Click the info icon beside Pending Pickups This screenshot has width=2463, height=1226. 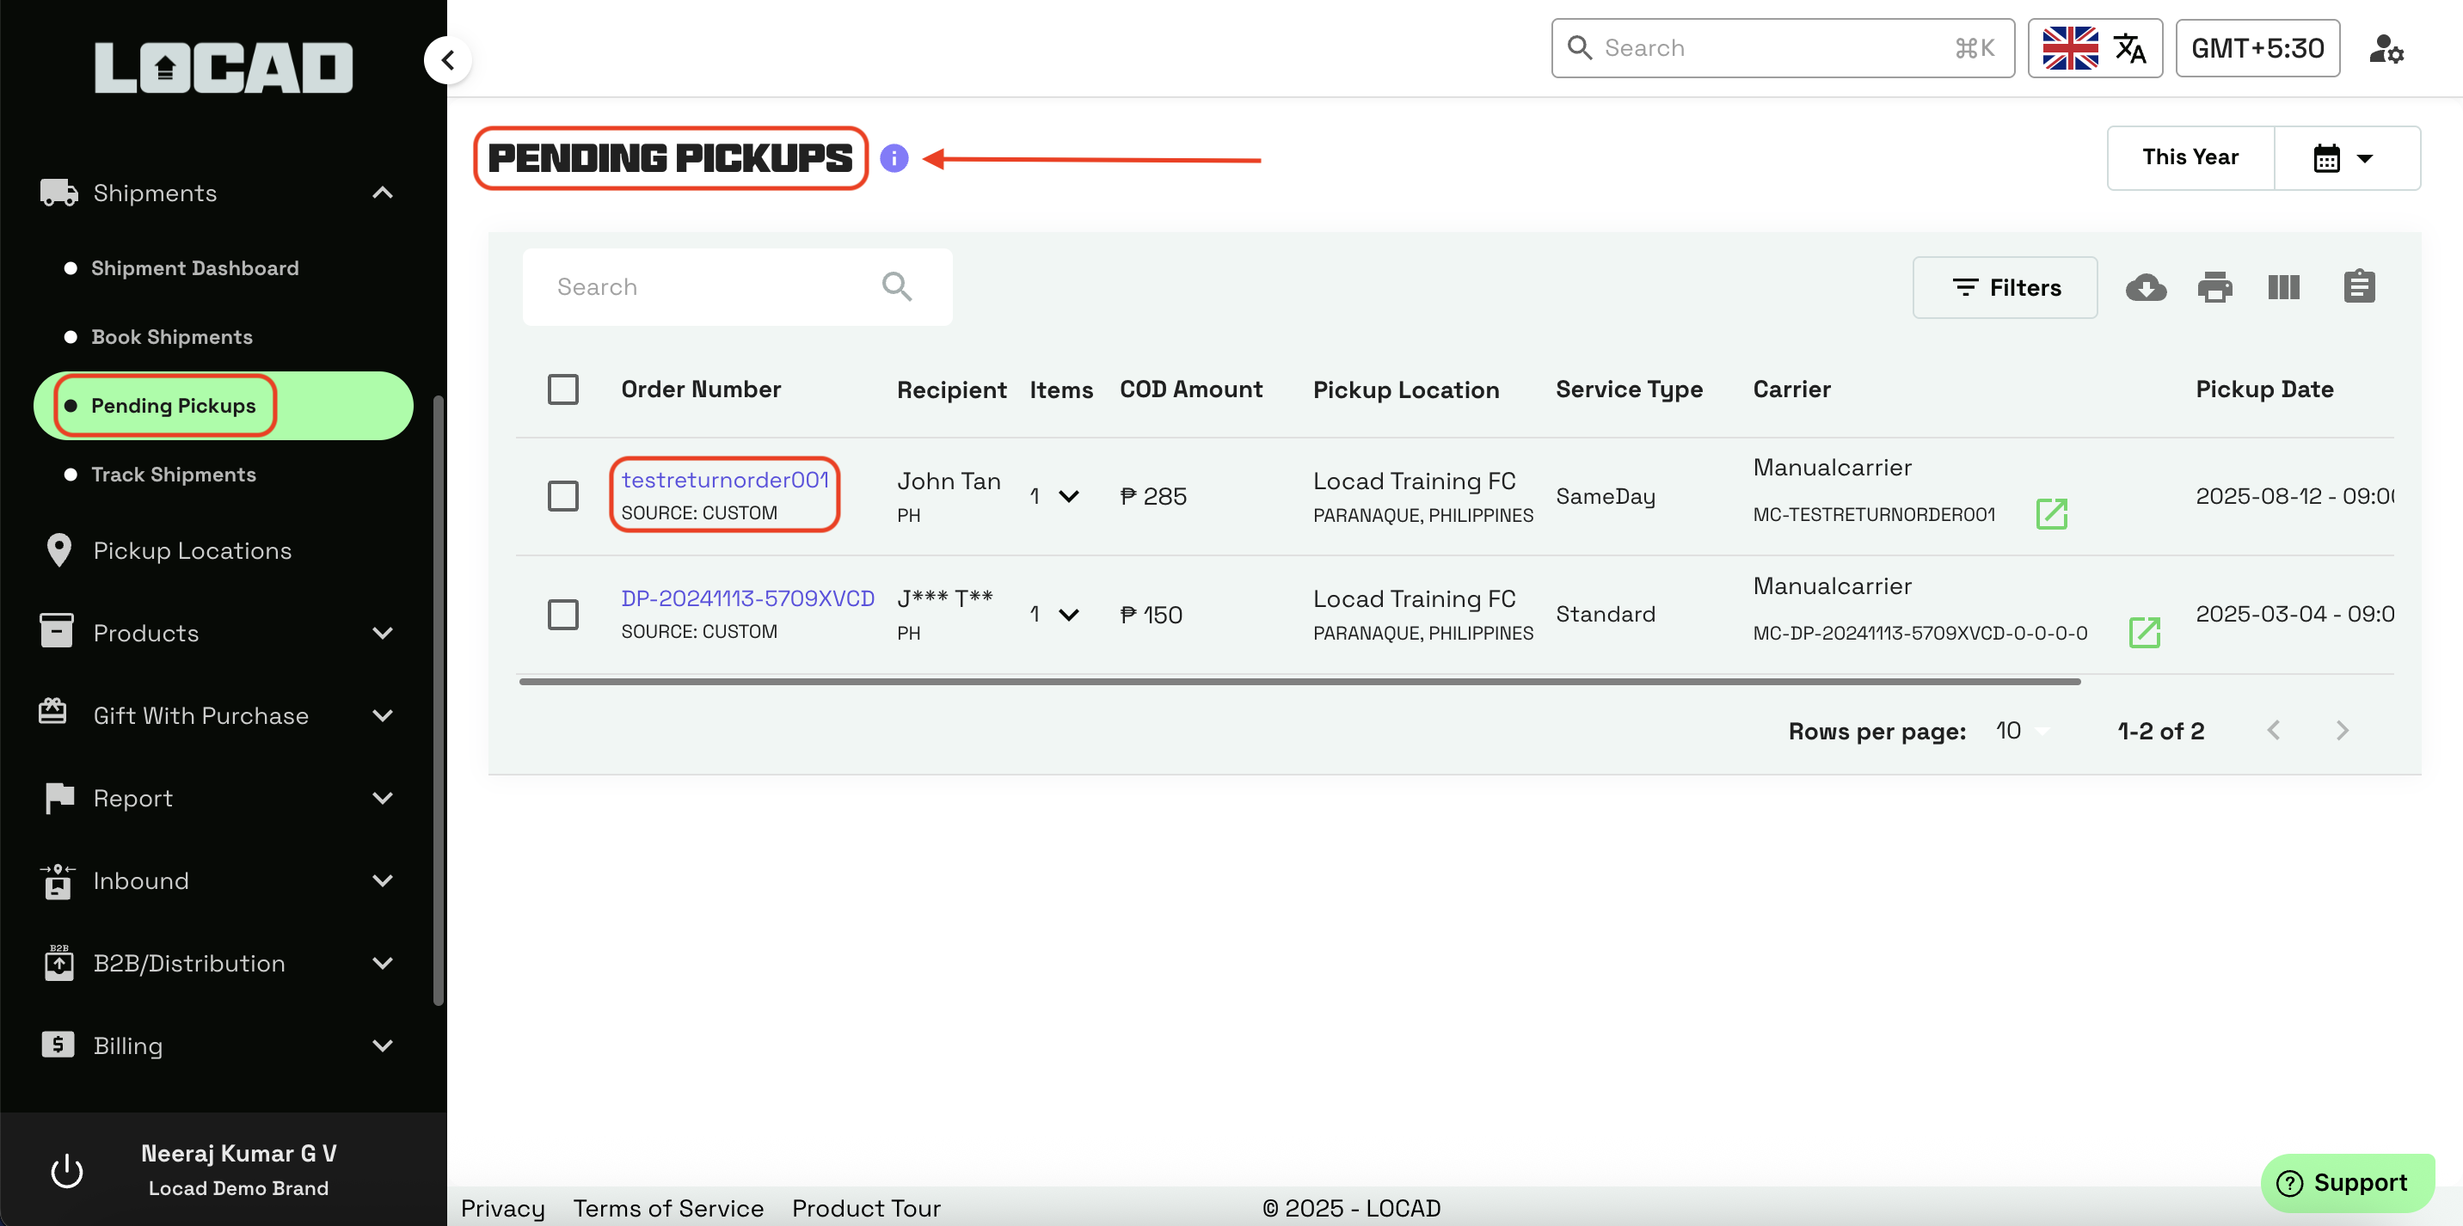[894, 157]
